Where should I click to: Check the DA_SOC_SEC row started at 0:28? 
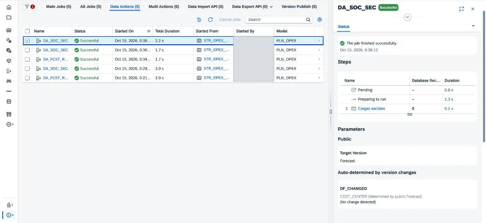pos(27,69)
